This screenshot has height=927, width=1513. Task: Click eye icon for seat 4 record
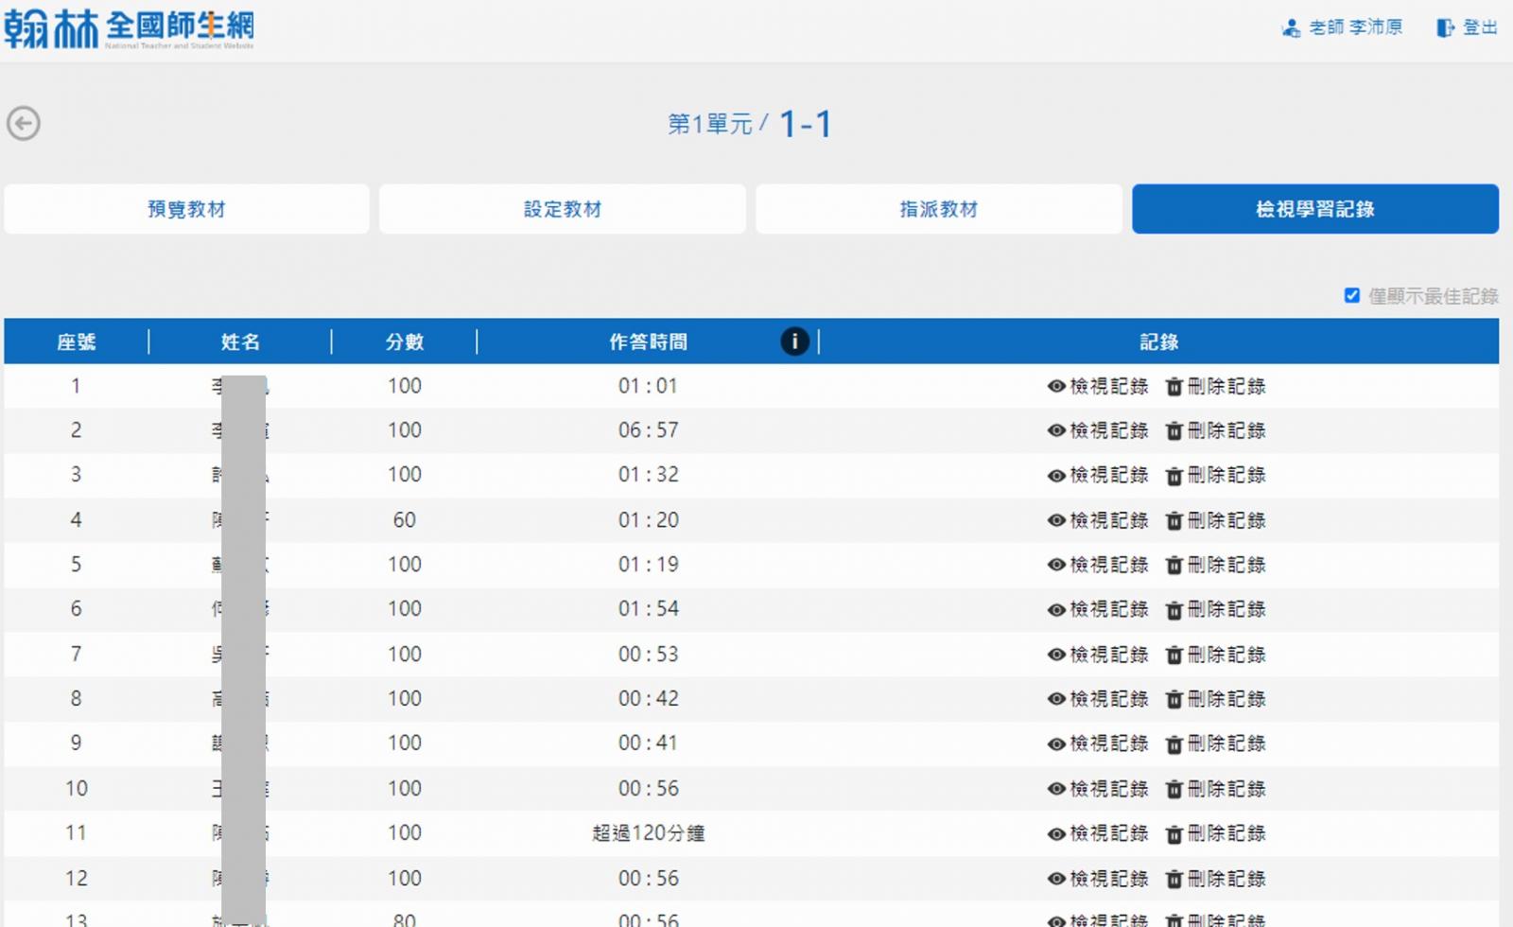click(1056, 520)
